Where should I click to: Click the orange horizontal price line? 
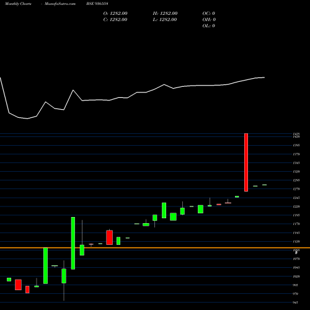click(155, 247)
